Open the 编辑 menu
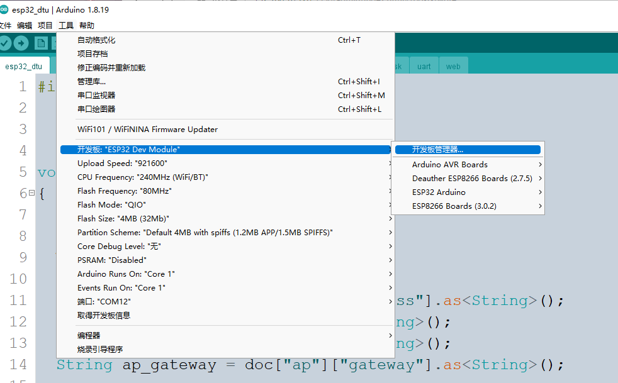This screenshot has height=383, width=618. click(25, 26)
